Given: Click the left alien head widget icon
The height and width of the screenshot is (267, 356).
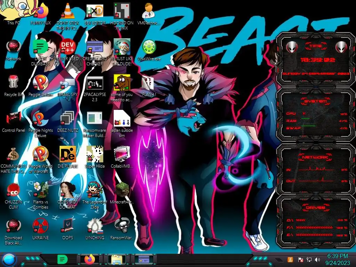Looking at the screenshot, I should pyautogui.click(x=292, y=47).
